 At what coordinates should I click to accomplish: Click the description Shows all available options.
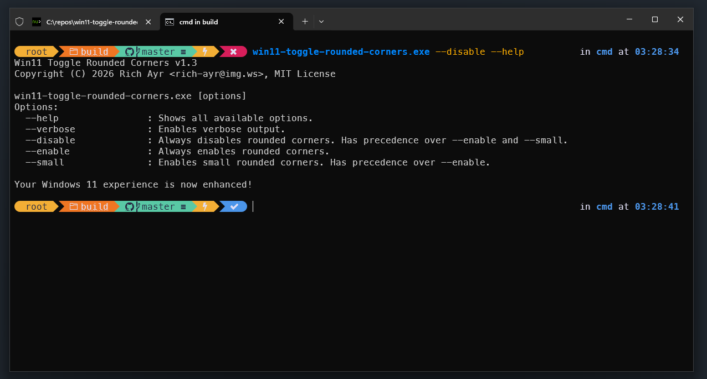pyautogui.click(x=236, y=118)
